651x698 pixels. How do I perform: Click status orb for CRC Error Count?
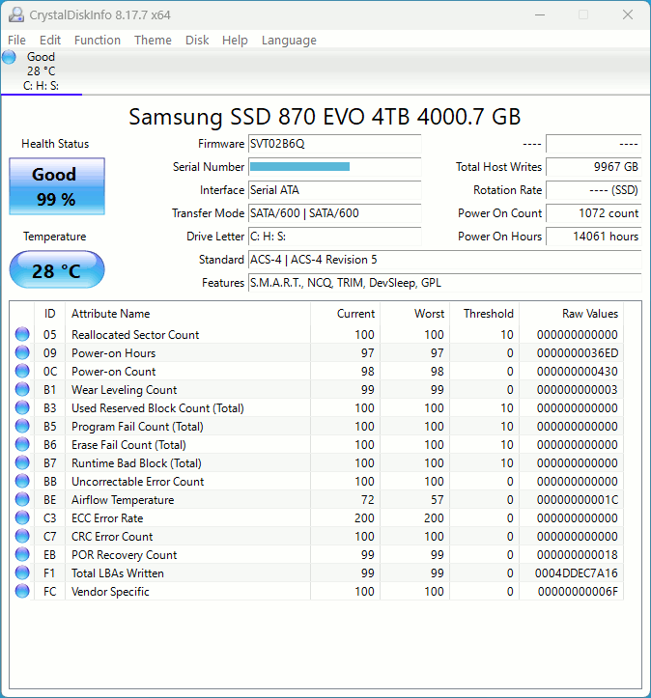[x=22, y=536]
